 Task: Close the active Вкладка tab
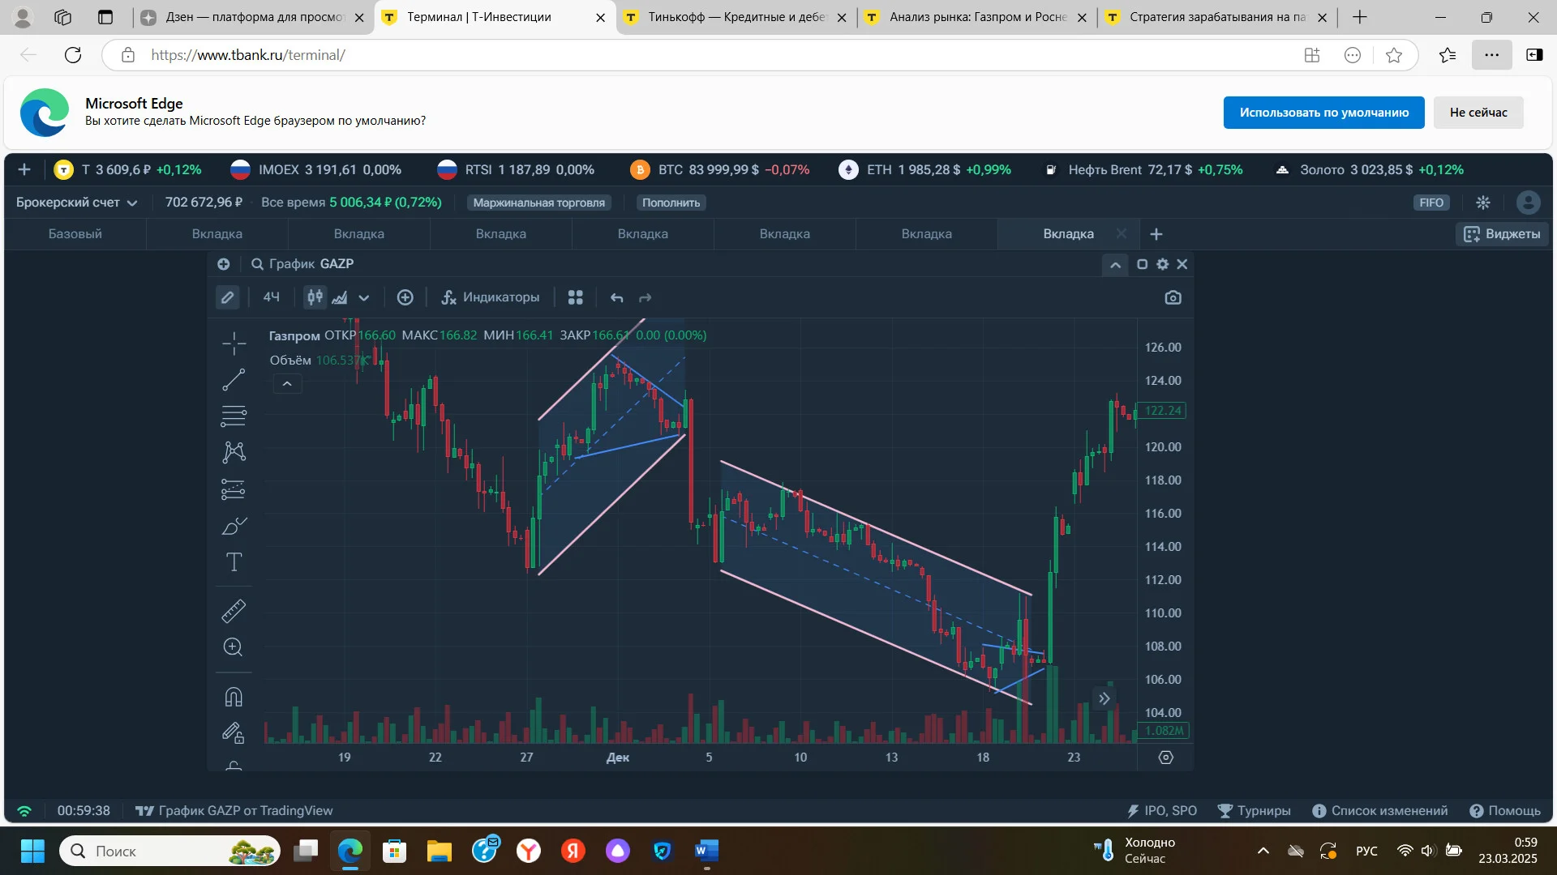pyautogui.click(x=1122, y=234)
